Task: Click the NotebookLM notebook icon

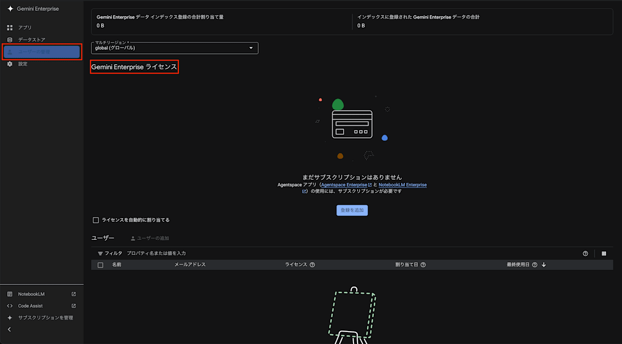Action: click(x=10, y=294)
